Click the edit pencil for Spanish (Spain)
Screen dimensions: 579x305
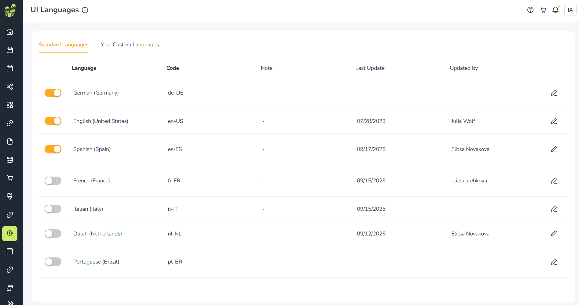point(554,149)
